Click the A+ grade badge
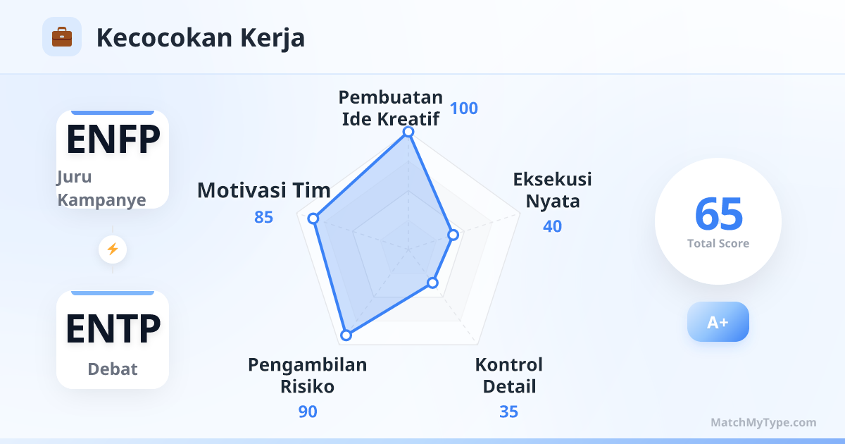Image resolution: width=845 pixels, height=444 pixels. click(718, 322)
